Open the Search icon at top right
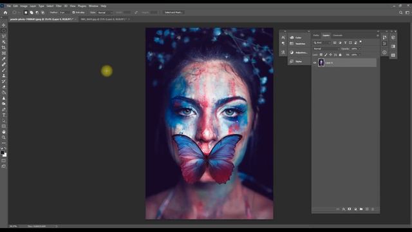Viewport: 412px width, 232px height. pyautogui.click(x=400, y=12)
